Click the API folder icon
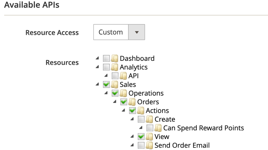The height and width of the screenshot is (150, 268). pyautogui.click(x=123, y=76)
